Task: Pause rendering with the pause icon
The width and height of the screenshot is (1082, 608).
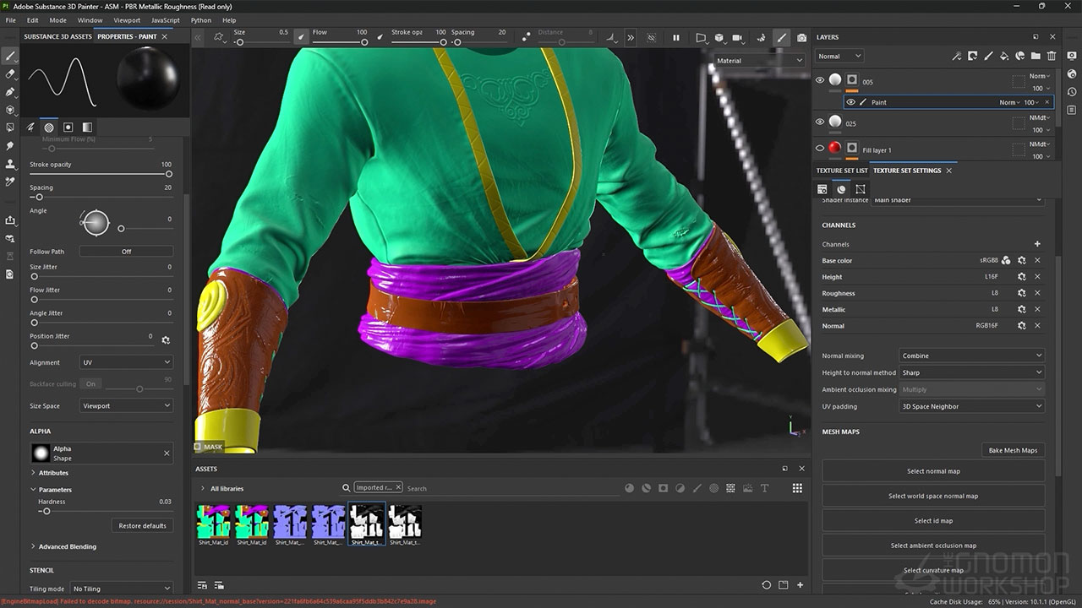Action: pos(675,38)
